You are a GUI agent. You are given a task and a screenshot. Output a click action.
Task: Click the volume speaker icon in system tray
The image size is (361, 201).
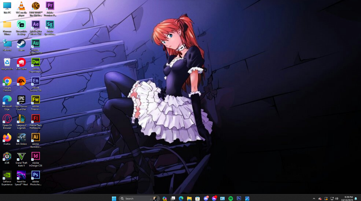coord(336,199)
